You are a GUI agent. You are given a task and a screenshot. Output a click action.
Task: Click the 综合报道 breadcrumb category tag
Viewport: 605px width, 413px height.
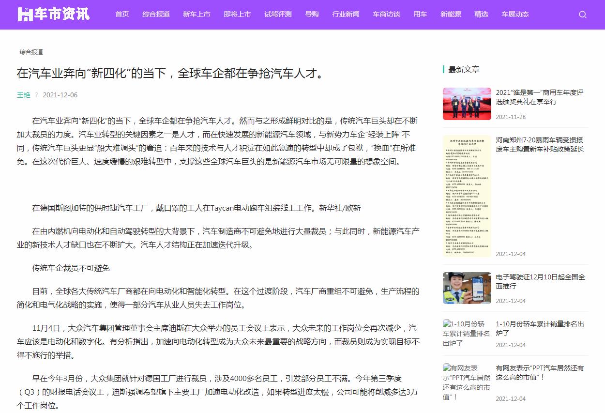tap(31, 52)
